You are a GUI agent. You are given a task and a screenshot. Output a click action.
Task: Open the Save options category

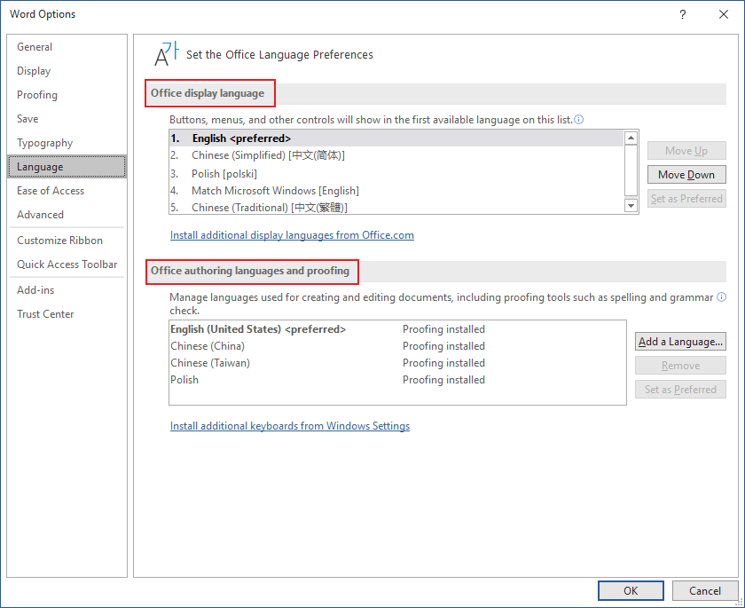67,118
